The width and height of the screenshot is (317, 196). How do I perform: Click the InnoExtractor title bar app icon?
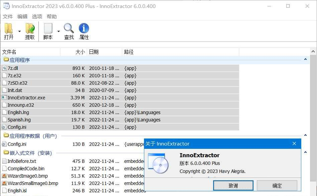tap(6, 6)
